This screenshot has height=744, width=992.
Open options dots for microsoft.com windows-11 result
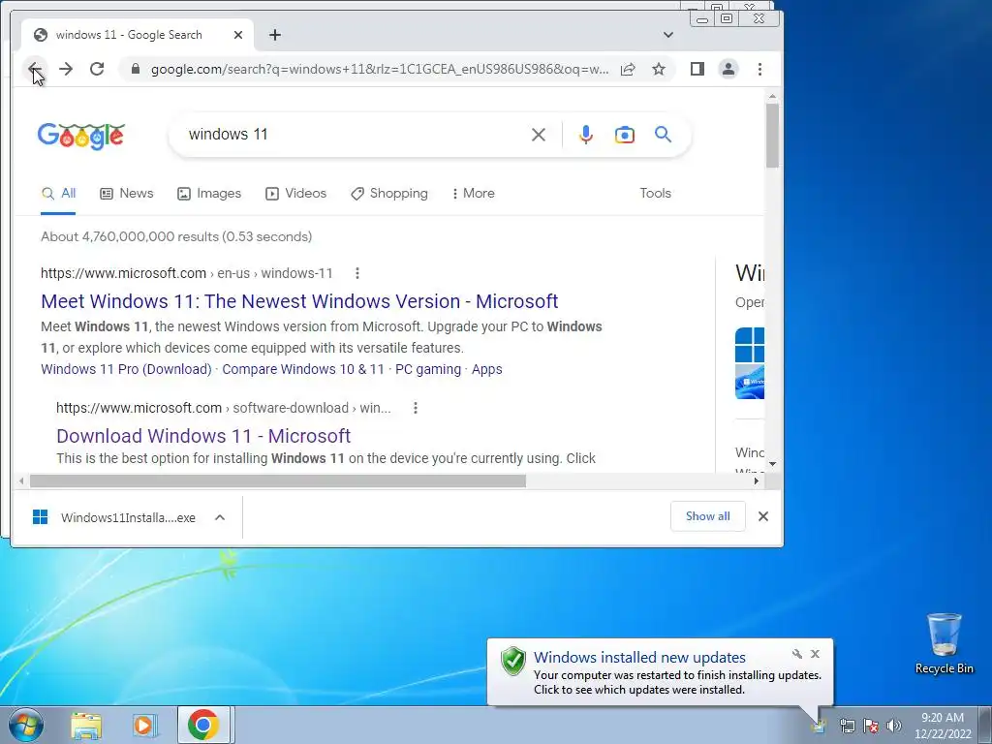click(357, 273)
